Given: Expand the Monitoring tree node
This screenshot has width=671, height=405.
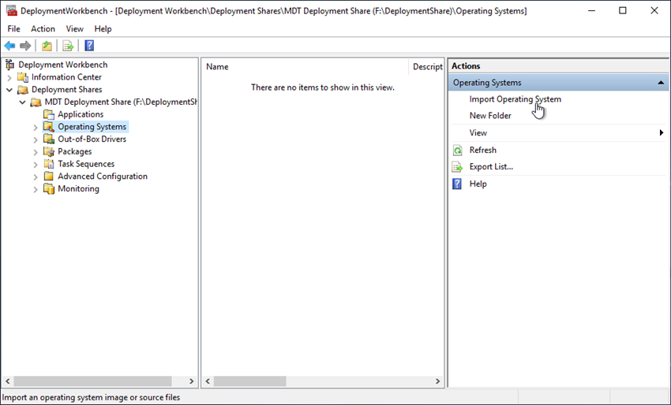Looking at the screenshot, I should point(36,189).
